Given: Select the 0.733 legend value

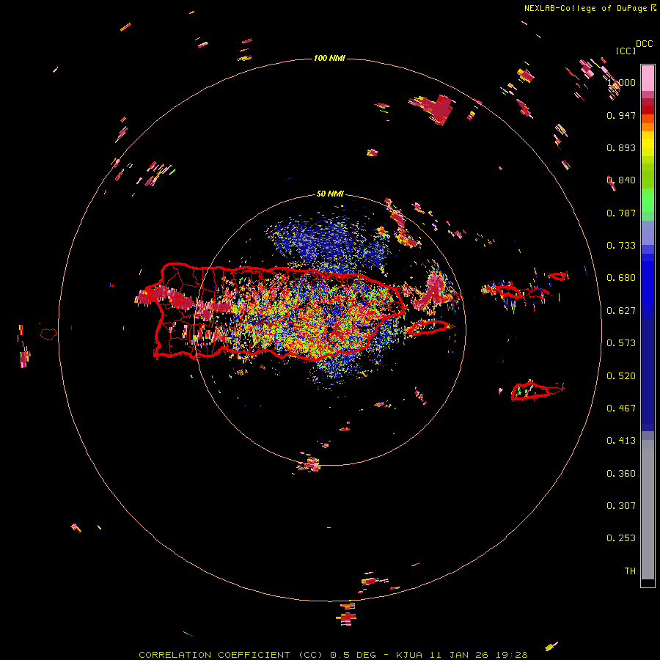Looking at the screenshot, I should click(x=621, y=246).
